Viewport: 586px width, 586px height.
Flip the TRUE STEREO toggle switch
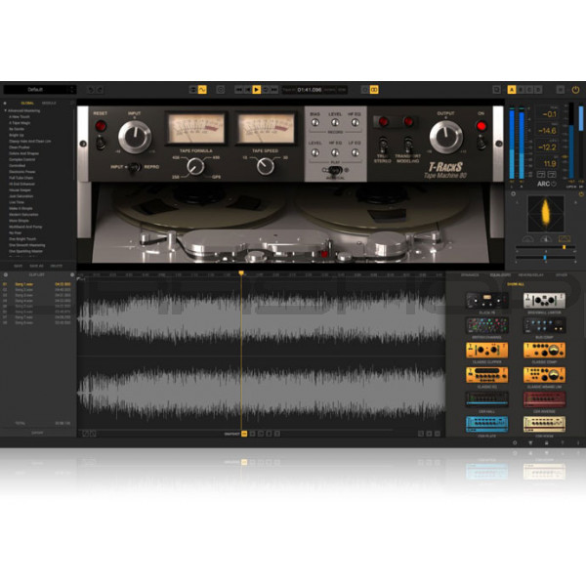[383, 145]
